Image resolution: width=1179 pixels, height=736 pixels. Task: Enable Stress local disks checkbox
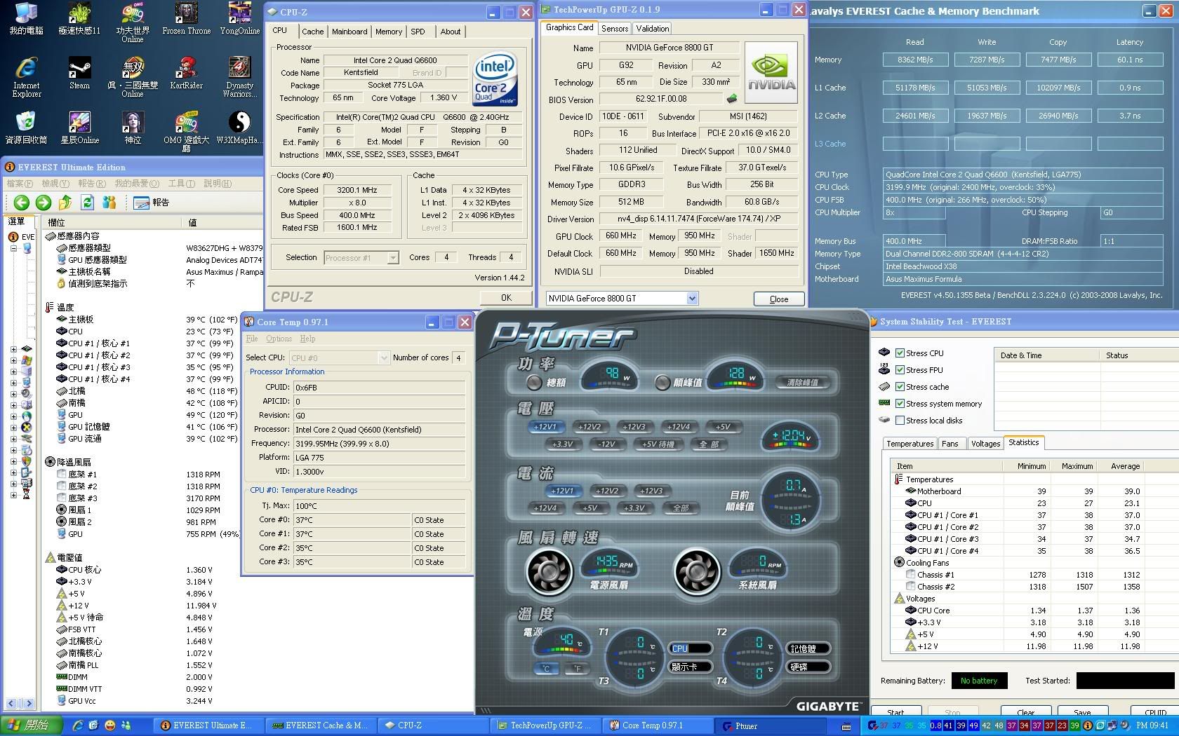coord(900,421)
